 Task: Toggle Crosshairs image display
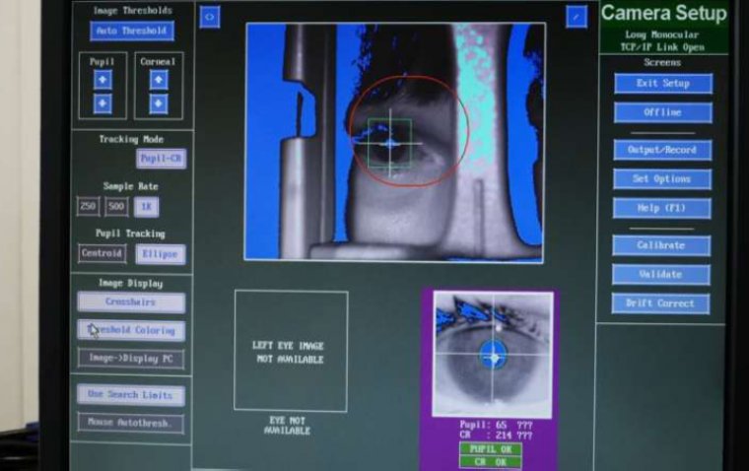pyautogui.click(x=131, y=303)
